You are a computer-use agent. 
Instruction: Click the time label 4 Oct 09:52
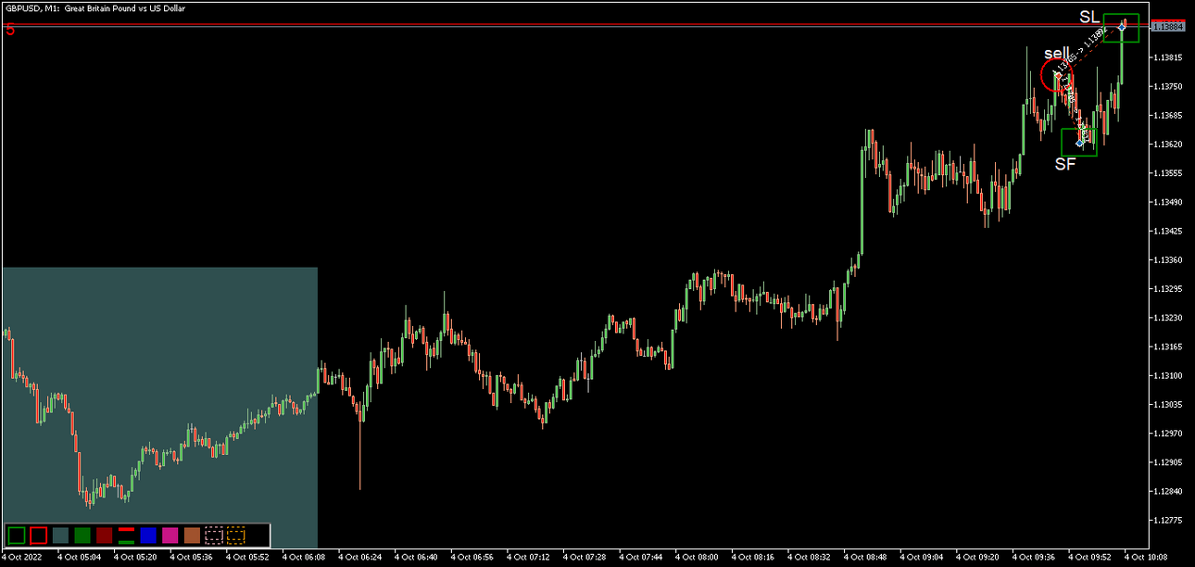1090,558
